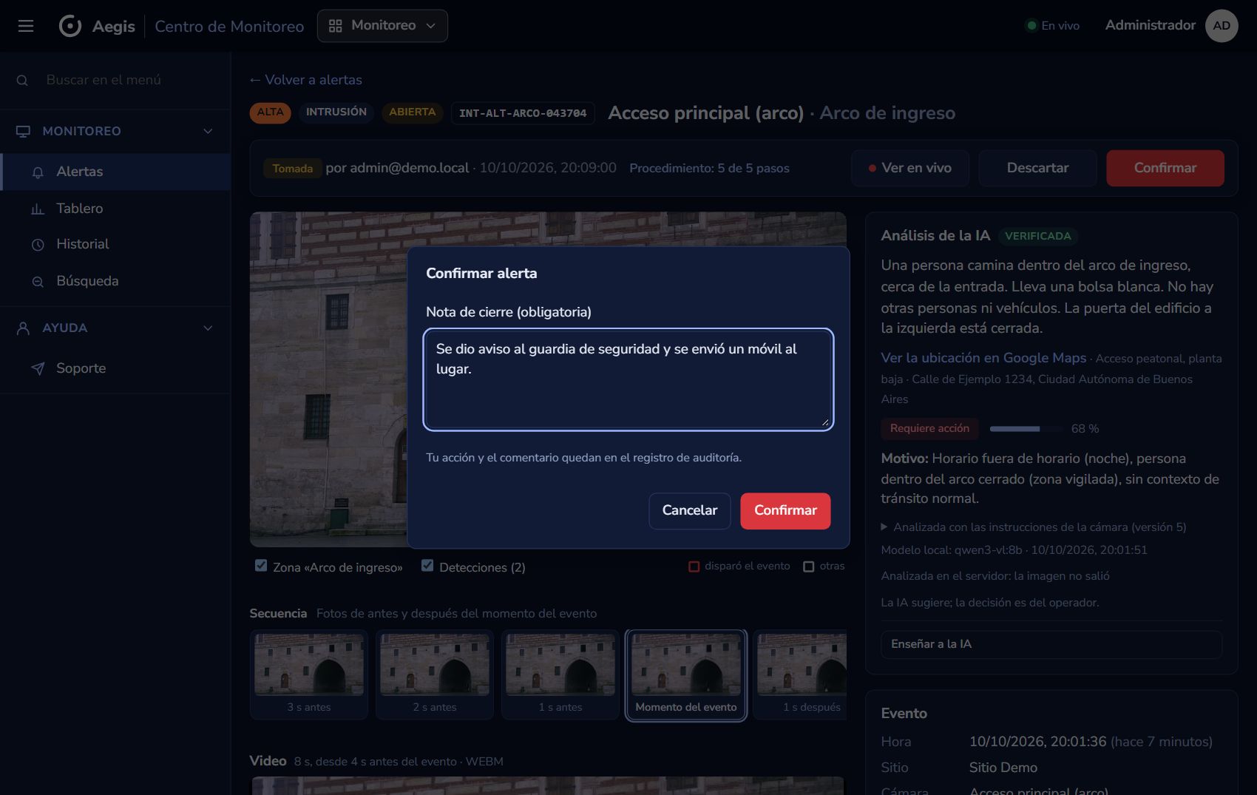This screenshot has width=1257, height=795.
Task: Click the Confirmar button in the header bar
Action: coord(1165,168)
